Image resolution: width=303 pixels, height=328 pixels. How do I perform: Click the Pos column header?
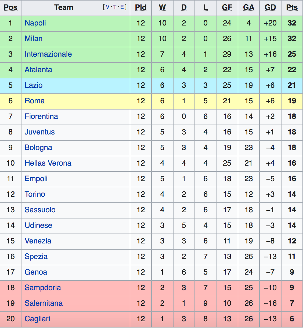tap(10, 8)
